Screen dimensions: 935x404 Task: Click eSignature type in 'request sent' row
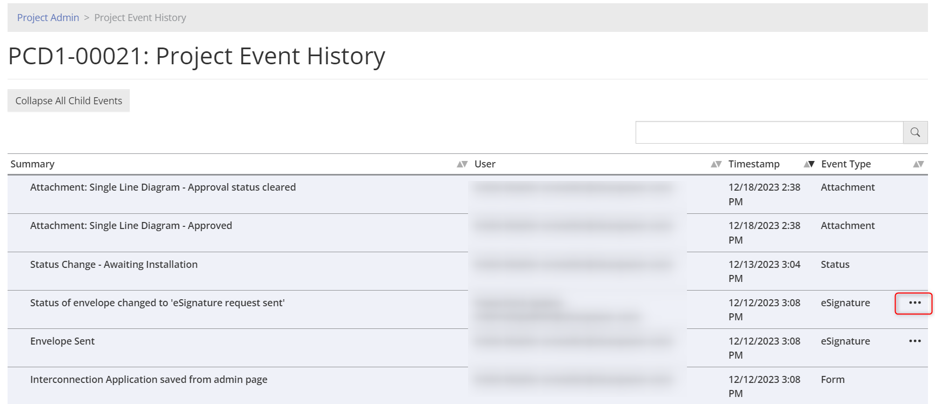pyautogui.click(x=845, y=303)
